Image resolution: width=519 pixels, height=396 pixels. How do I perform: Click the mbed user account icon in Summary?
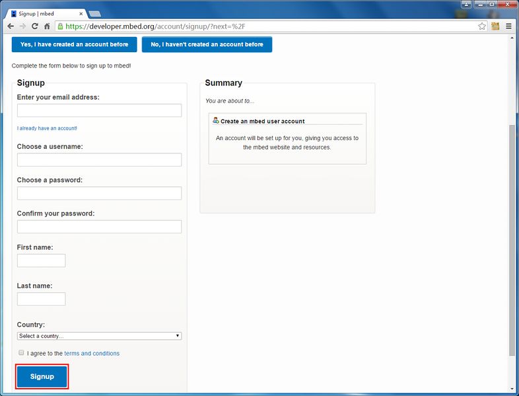pyautogui.click(x=216, y=120)
